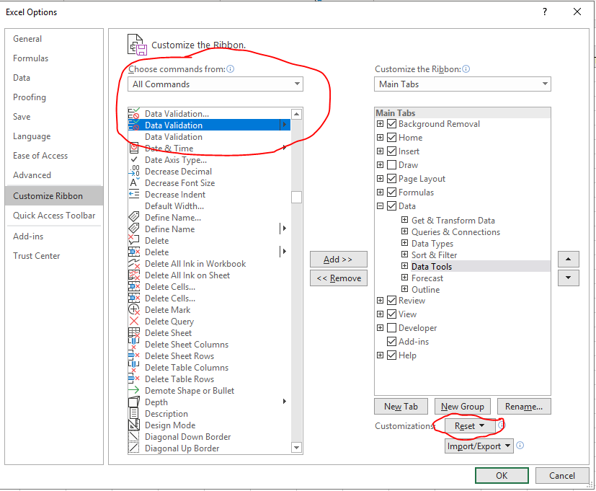Confirm with the OK button
Image resolution: width=596 pixels, height=491 pixels.
point(502,475)
